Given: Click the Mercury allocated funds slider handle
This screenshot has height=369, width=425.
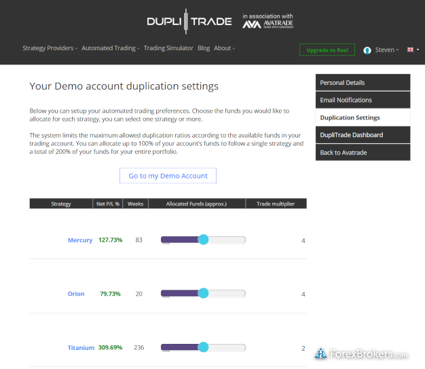Looking at the screenshot, I should click(x=203, y=239).
